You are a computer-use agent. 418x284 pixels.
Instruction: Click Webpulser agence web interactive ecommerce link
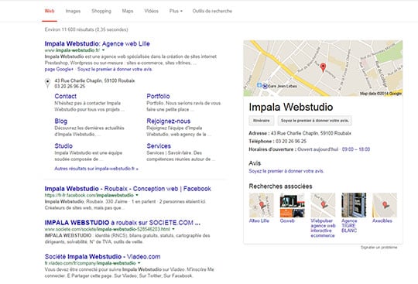click(323, 228)
